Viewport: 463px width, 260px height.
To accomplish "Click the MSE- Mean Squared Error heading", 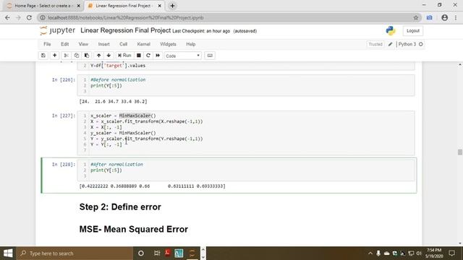I will [133, 230].
